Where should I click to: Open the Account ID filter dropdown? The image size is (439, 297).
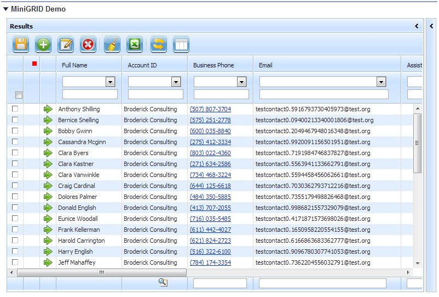pyautogui.click(x=176, y=82)
